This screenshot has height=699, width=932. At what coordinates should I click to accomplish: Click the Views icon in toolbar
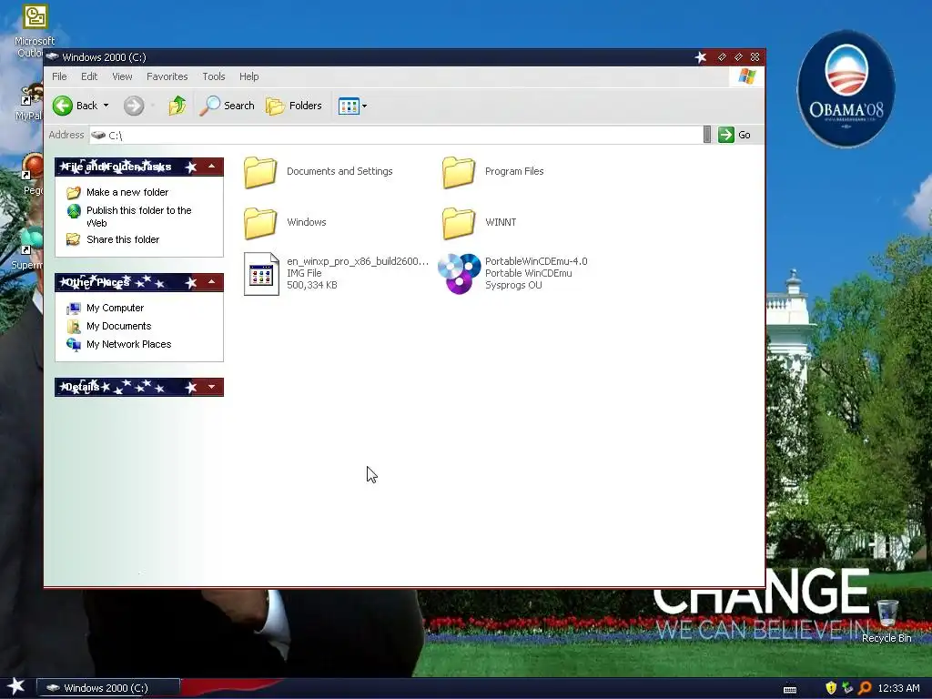tap(349, 106)
